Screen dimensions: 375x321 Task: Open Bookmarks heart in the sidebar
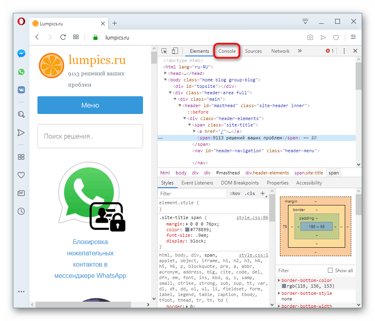pos(21,175)
